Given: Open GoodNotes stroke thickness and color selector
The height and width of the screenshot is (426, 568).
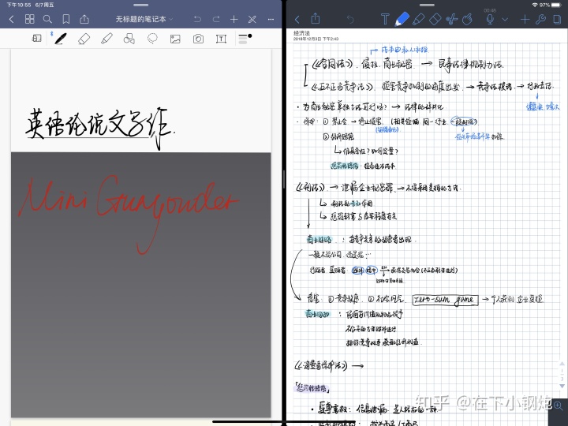Looking at the screenshot, I should click(x=245, y=39).
